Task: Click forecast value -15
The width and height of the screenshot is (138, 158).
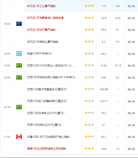Action: click(x=117, y=149)
